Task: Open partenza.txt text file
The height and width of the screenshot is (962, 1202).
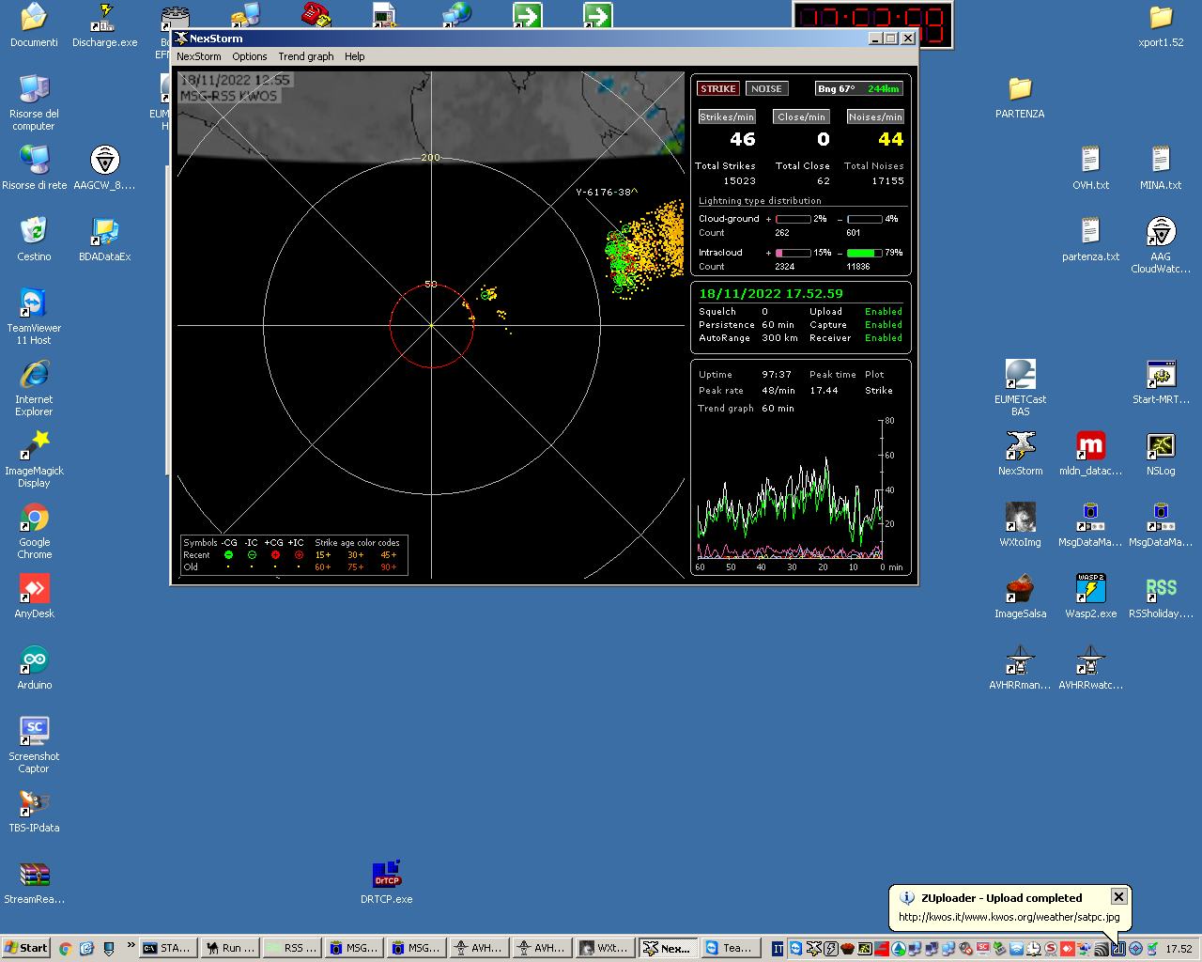Action: click(1090, 240)
